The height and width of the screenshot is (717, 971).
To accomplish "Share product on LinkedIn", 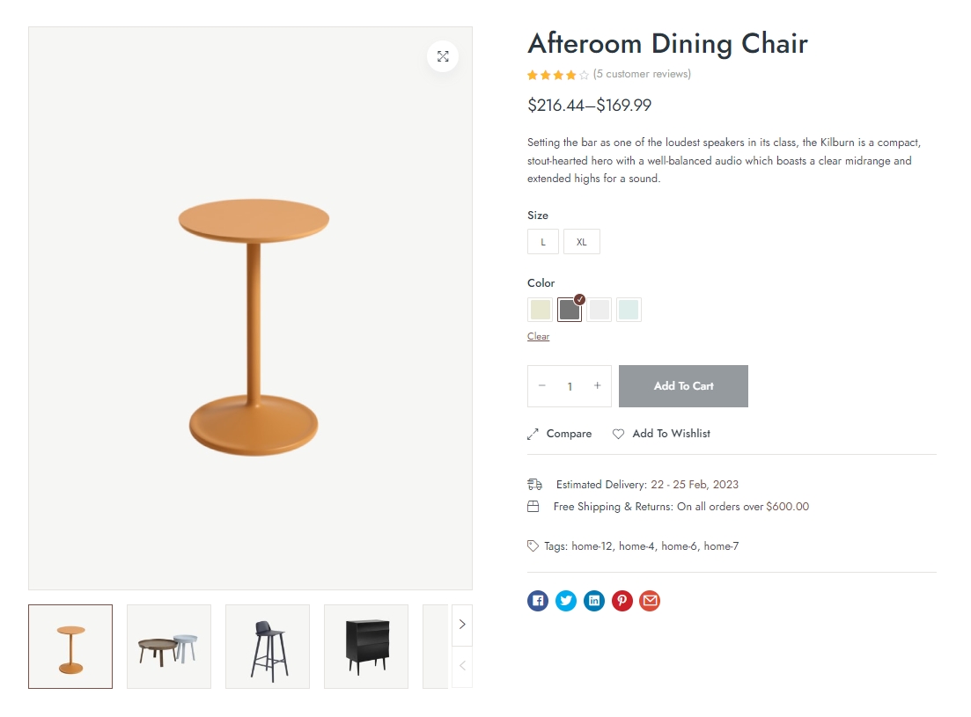I will pyautogui.click(x=594, y=601).
